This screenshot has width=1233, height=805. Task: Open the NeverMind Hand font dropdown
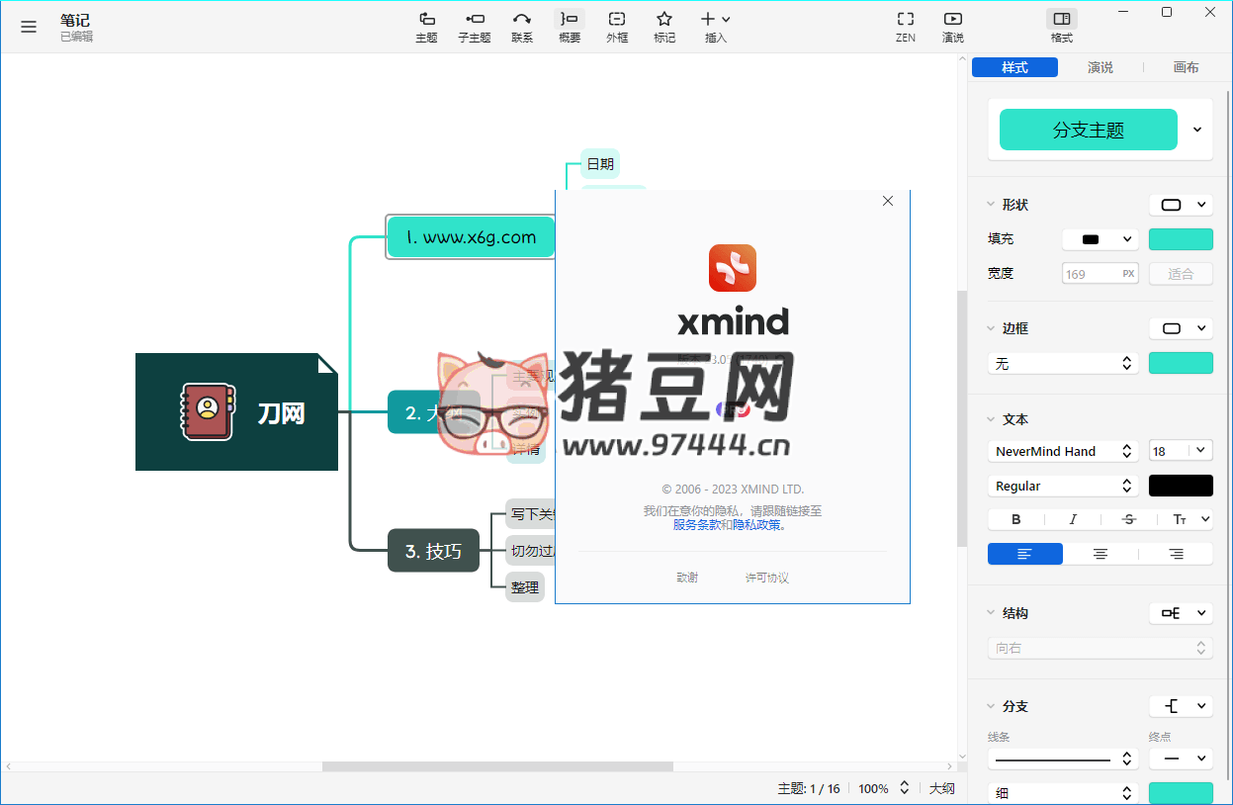1062,451
